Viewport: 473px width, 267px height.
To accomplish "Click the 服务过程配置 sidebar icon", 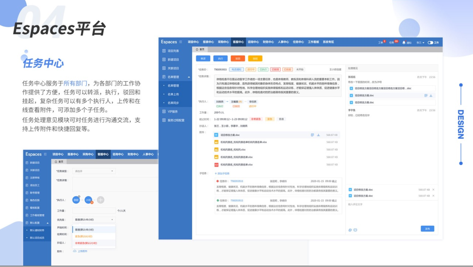I will pos(164,120).
